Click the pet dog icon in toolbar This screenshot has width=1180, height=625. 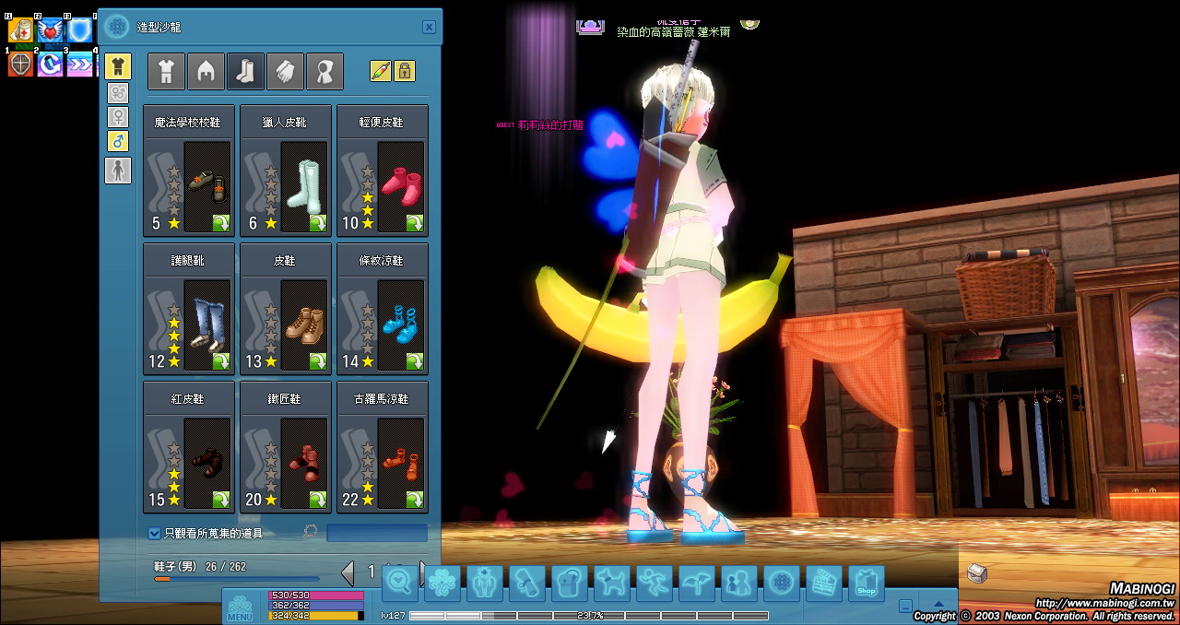612,584
